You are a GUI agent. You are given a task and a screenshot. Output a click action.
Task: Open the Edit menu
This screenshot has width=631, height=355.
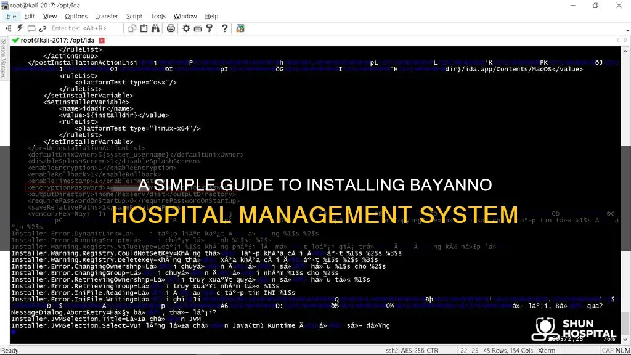click(30, 16)
